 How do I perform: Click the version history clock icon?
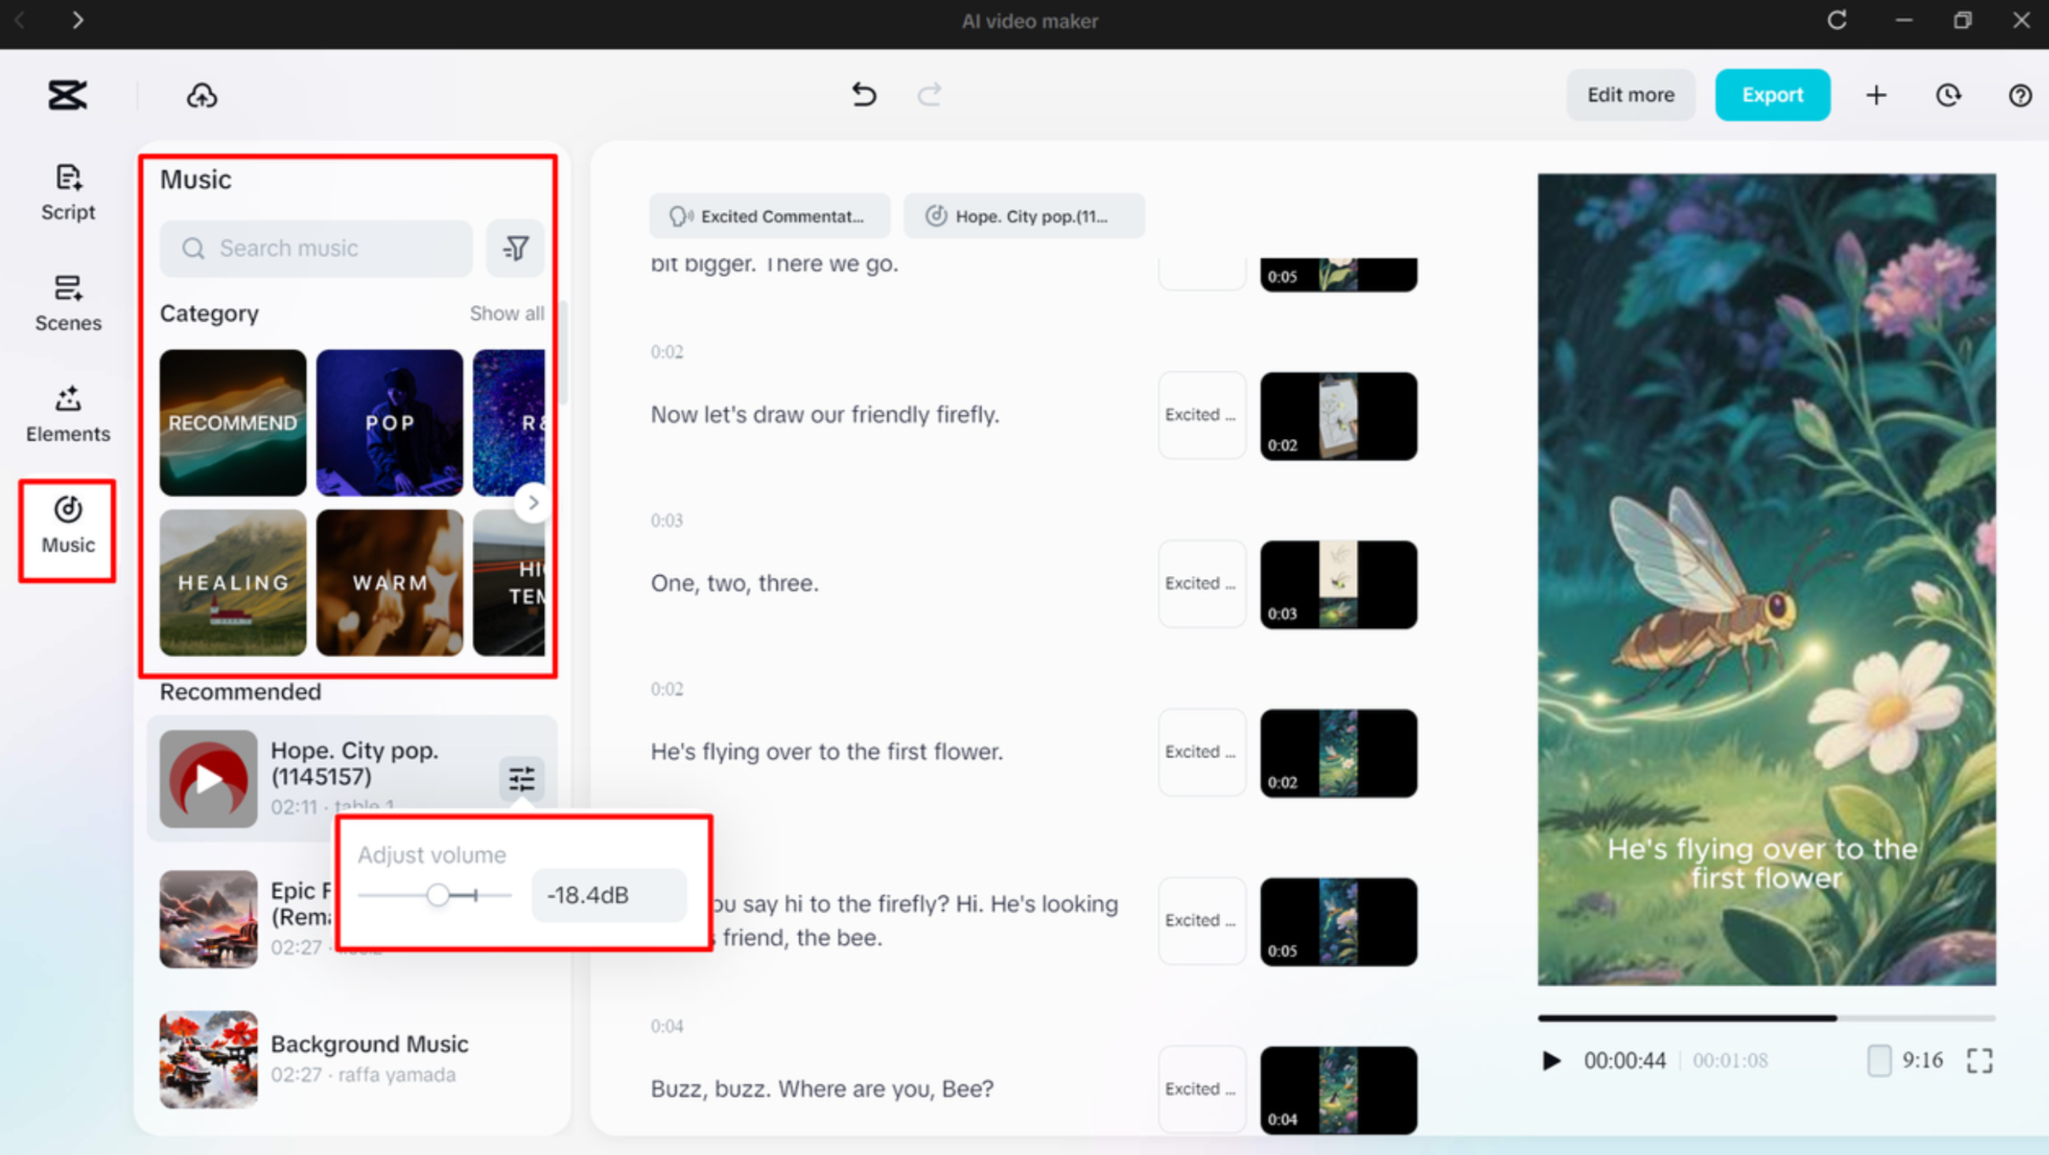(x=1948, y=95)
